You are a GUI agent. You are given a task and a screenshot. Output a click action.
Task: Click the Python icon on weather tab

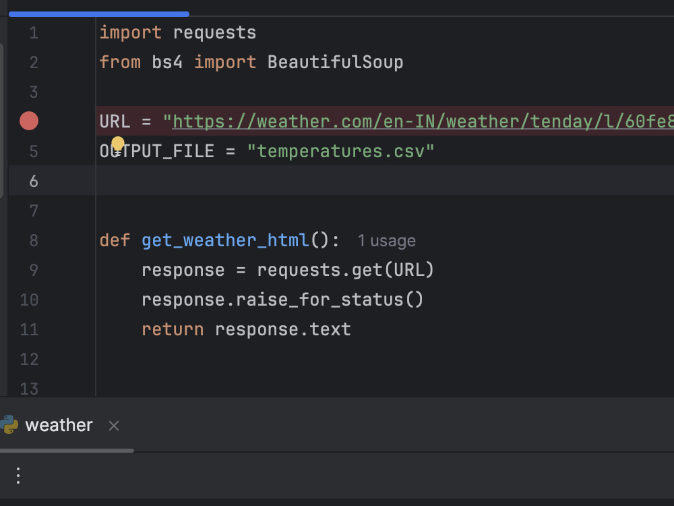point(9,424)
